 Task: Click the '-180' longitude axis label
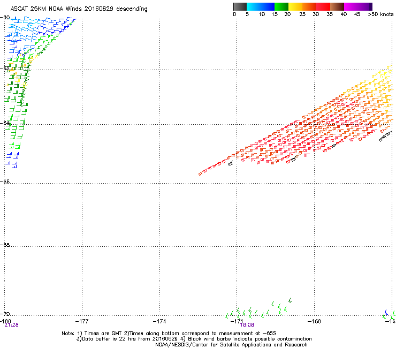(5, 321)
